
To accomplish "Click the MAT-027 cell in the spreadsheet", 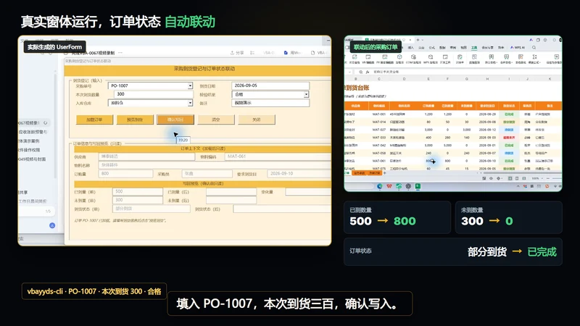I will [x=378, y=130].
